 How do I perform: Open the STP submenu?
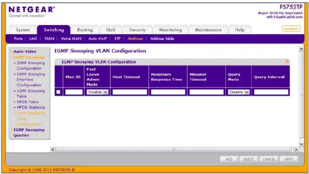118,39
